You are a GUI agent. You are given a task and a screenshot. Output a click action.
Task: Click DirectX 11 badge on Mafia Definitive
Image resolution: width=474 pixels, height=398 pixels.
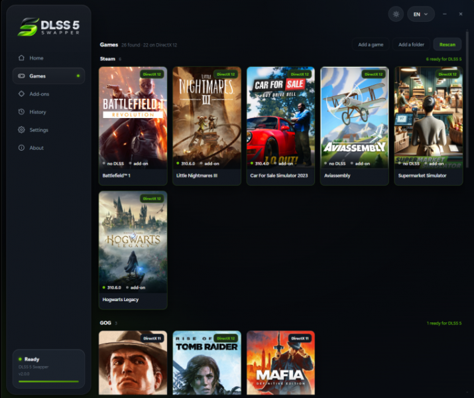click(300, 338)
